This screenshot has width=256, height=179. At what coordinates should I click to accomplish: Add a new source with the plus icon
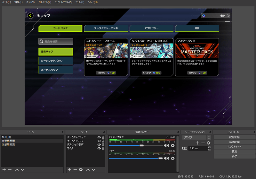pos(69,170)
